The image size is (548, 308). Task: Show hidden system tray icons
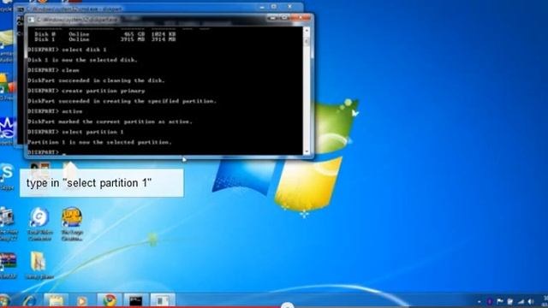(479, 301)
